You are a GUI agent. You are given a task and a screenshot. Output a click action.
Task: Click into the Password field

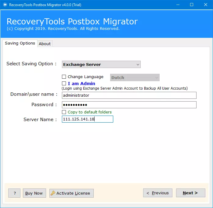(x=129, y=105)
